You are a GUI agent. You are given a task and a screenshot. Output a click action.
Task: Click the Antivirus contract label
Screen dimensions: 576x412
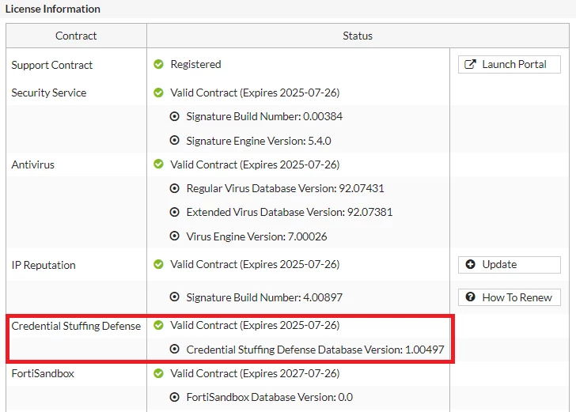32,164
